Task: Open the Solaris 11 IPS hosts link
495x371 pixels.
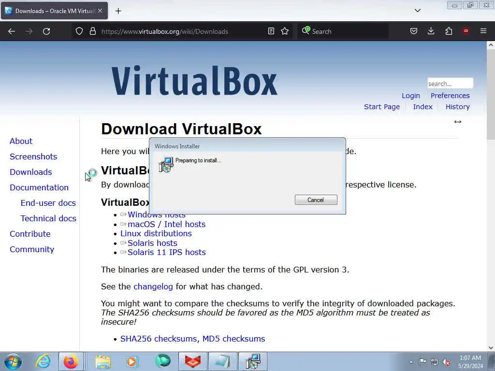Action: click(166, 252)
